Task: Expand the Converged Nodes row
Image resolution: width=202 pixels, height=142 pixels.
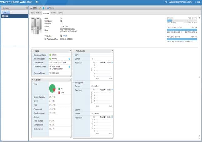Action: [33, 67]
